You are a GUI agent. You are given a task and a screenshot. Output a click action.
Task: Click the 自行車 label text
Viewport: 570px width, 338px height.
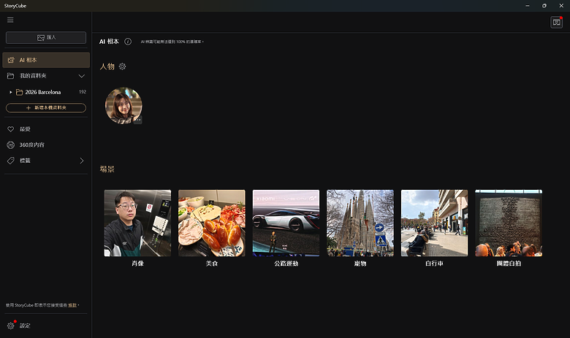tap(434, 264)
